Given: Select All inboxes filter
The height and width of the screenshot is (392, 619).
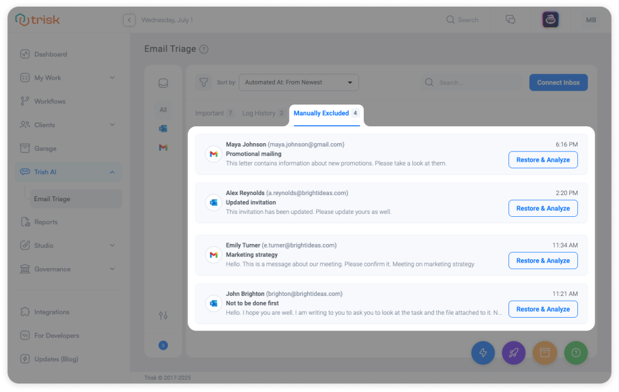Looking at the screenshot, I should [x=163, y=110].
